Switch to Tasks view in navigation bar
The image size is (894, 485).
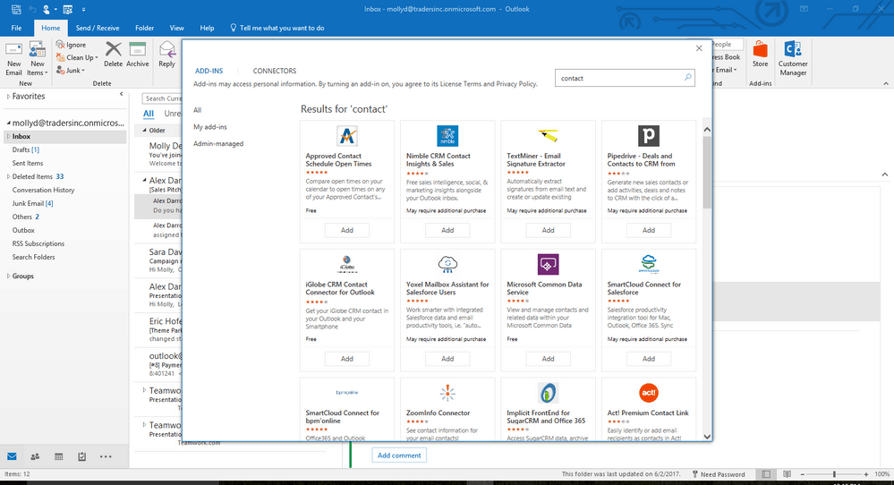[82, 456]
